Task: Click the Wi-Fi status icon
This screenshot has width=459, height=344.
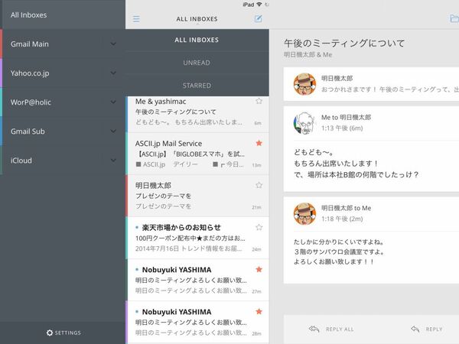Action: (259, 4)
